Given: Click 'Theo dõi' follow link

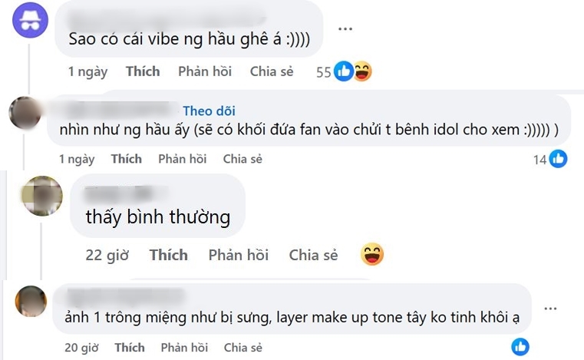Looking at the screenshot, I should click(209, 111).
